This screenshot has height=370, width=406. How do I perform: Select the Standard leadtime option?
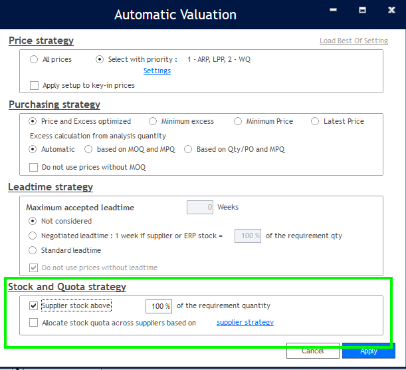coord(33,250)
